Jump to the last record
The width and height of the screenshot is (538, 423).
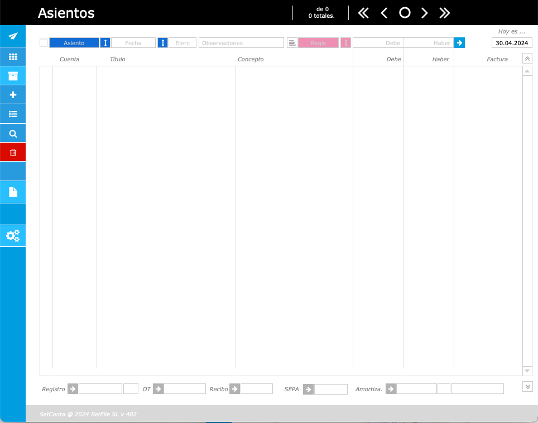coord(444,13)
